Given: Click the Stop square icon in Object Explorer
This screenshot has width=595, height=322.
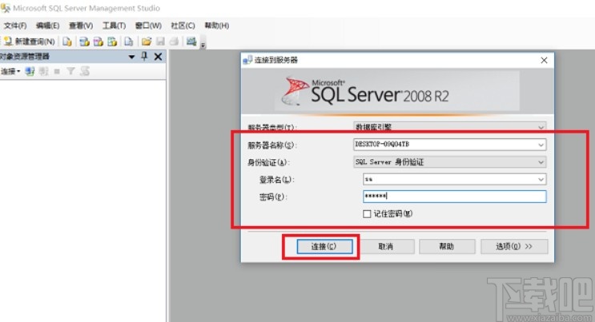Looking at the screenshot, I should [57, 71].
